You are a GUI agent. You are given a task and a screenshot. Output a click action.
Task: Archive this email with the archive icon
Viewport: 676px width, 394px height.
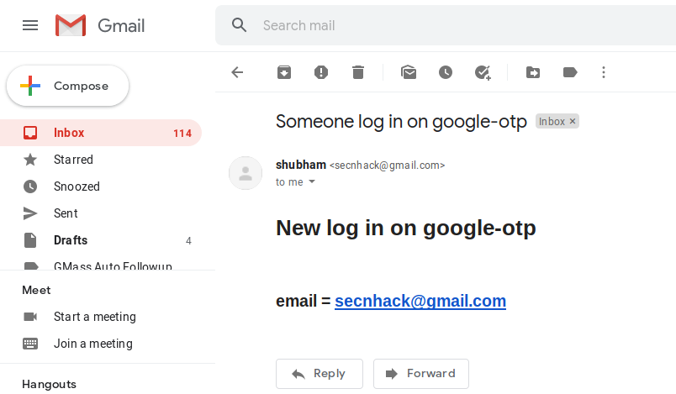coord(284,72)
